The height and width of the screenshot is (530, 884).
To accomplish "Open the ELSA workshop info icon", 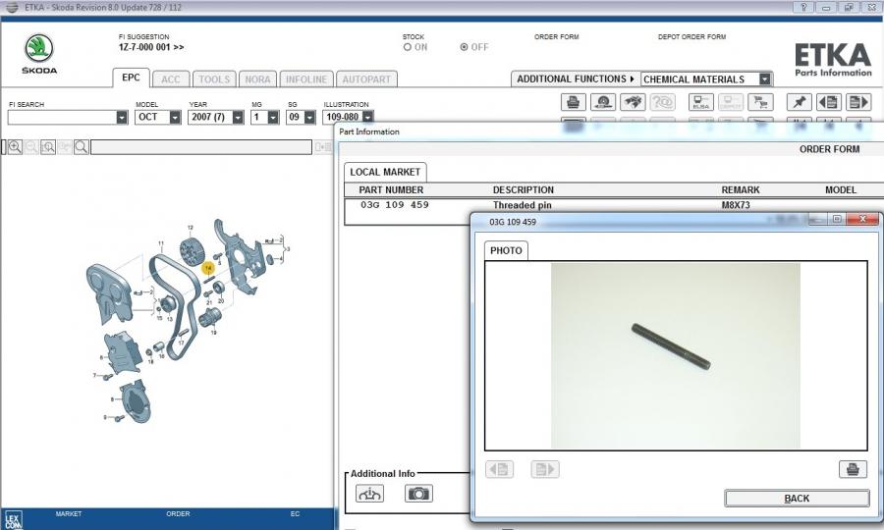I will (x=701, y=102).
